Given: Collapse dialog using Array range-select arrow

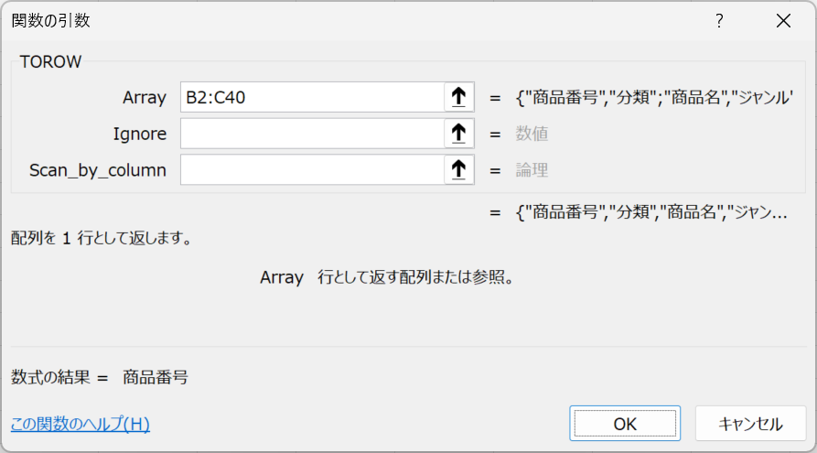Looking at the screenshot, I should tap(458, 97).
